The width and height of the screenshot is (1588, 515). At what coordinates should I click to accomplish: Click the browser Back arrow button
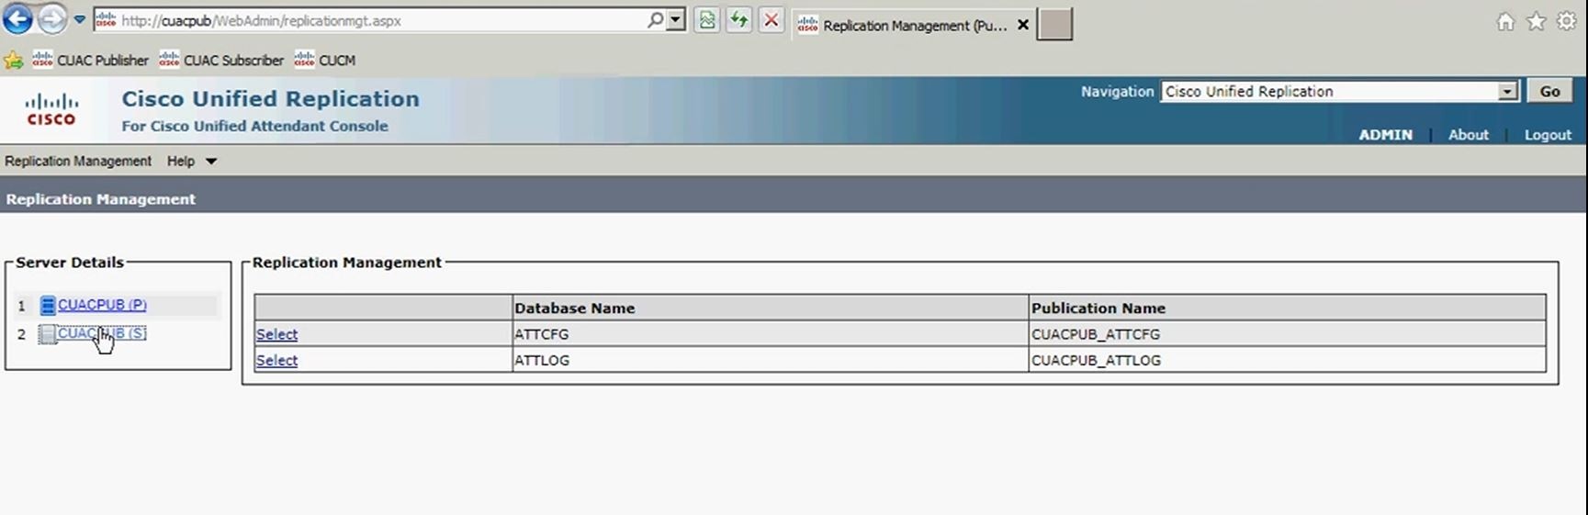click(17, 18)
